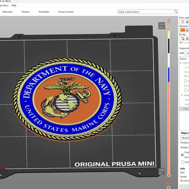This screenshot has width=189, height=189.
Task: Click the bottom handle of layer slider
Action: pyautogui.click(x=169, y=175)
